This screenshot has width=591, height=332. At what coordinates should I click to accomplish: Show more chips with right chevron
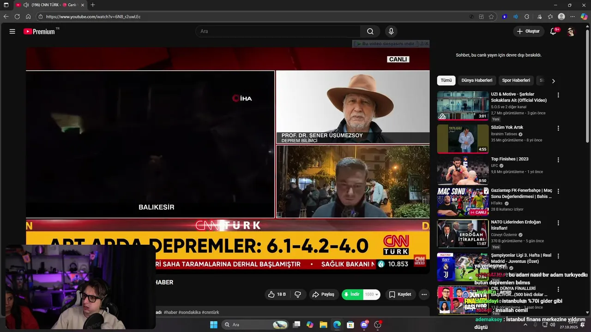pyautogui.click(x=553, y=81)
